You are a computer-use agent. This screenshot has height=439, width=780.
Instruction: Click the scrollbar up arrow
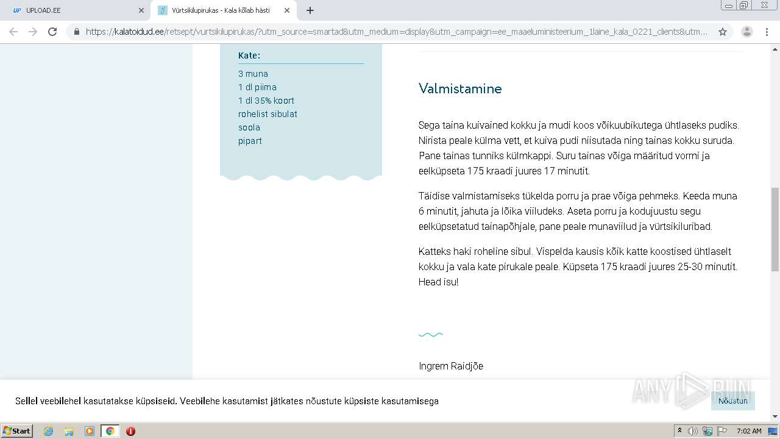pos(775,48)
